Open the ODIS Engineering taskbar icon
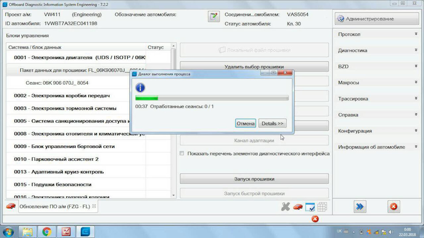The image size is (424, 238). [x=85, y=232]
